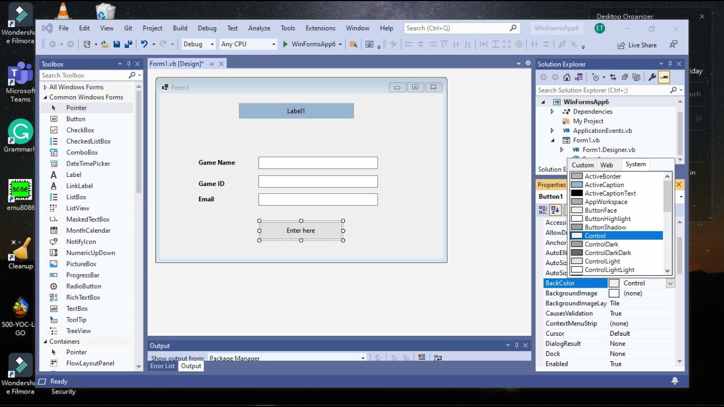Click the Cursor property row
The image size is (724, 407).
609,334
